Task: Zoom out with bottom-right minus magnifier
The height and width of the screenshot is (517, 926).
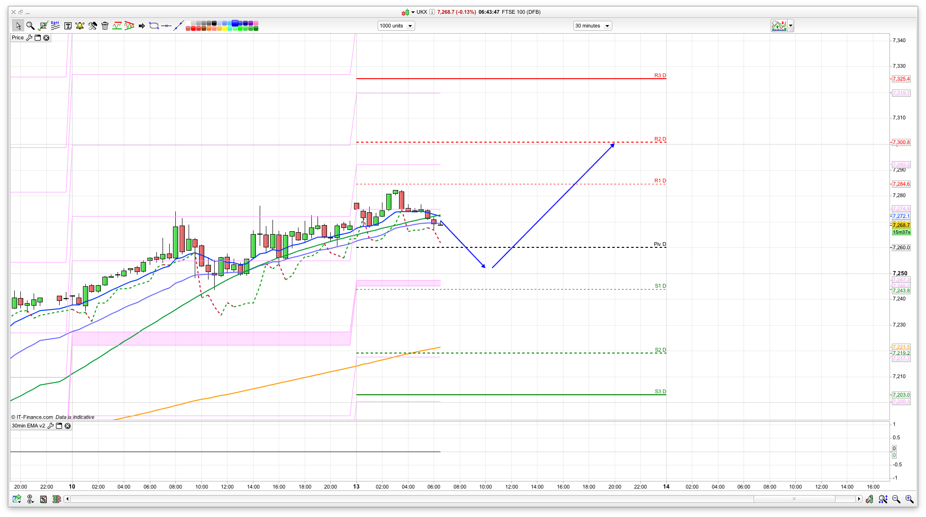Action: tap(896, 499)
